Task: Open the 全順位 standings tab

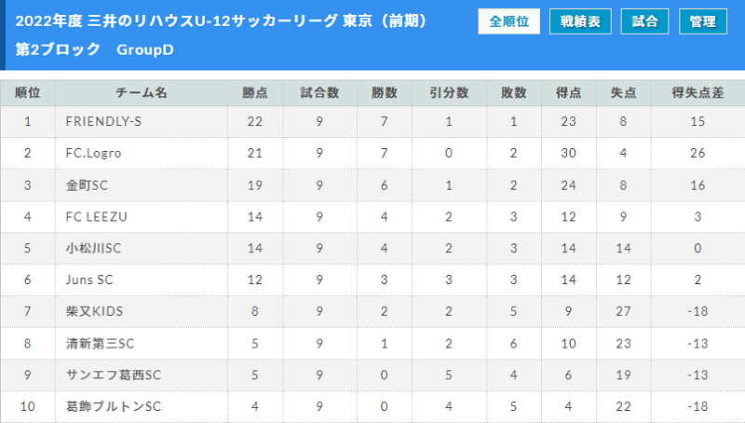Action: click(508, 21)
